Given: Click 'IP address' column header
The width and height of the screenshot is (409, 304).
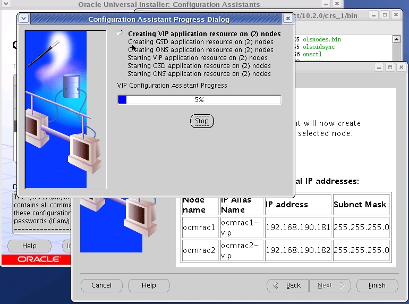Looking at the screenshot, I should click(298, 205).
